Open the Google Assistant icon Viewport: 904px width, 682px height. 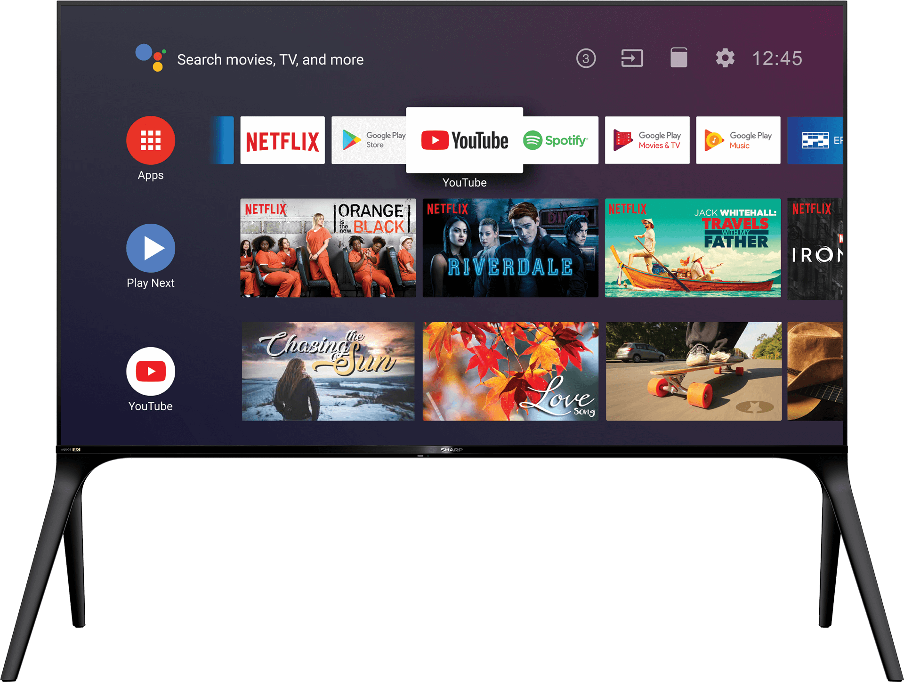(x=151, y=57)
